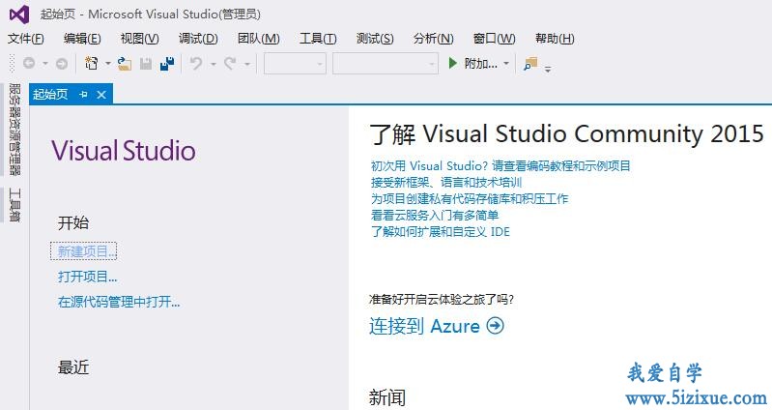The width and height of the screenshot is (772, 410).
Task: Click the Save All toolbar icon
Action: pos(167,64)
